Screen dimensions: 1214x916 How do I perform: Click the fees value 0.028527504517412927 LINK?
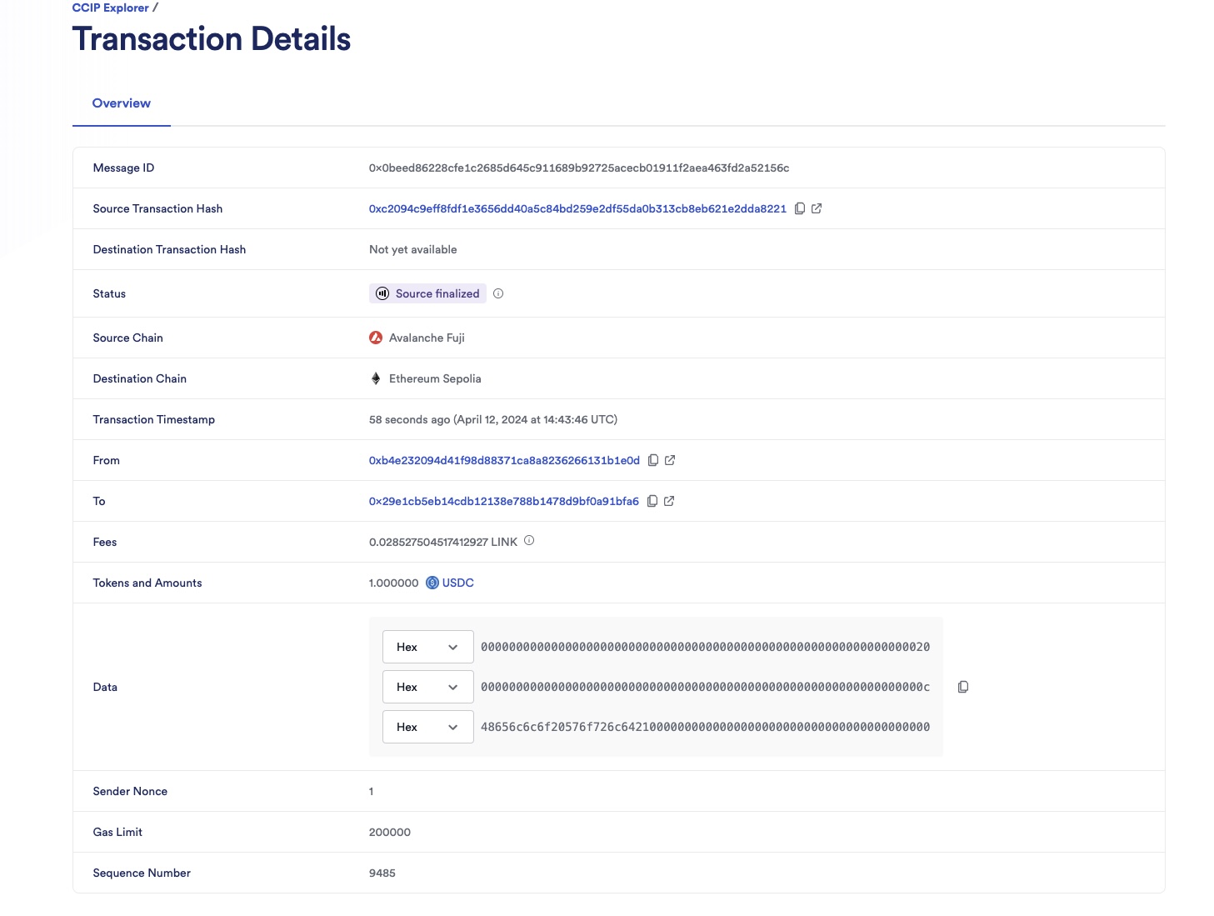(443, 542)
